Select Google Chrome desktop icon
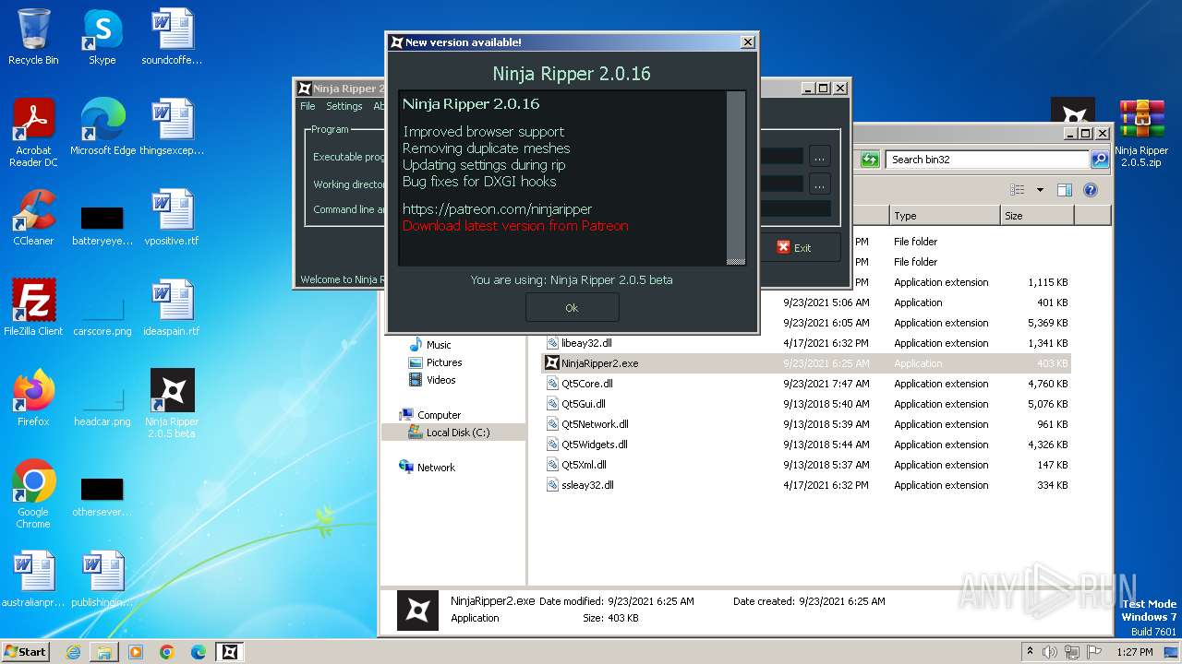1182x664 pixels. click(33, 495)
